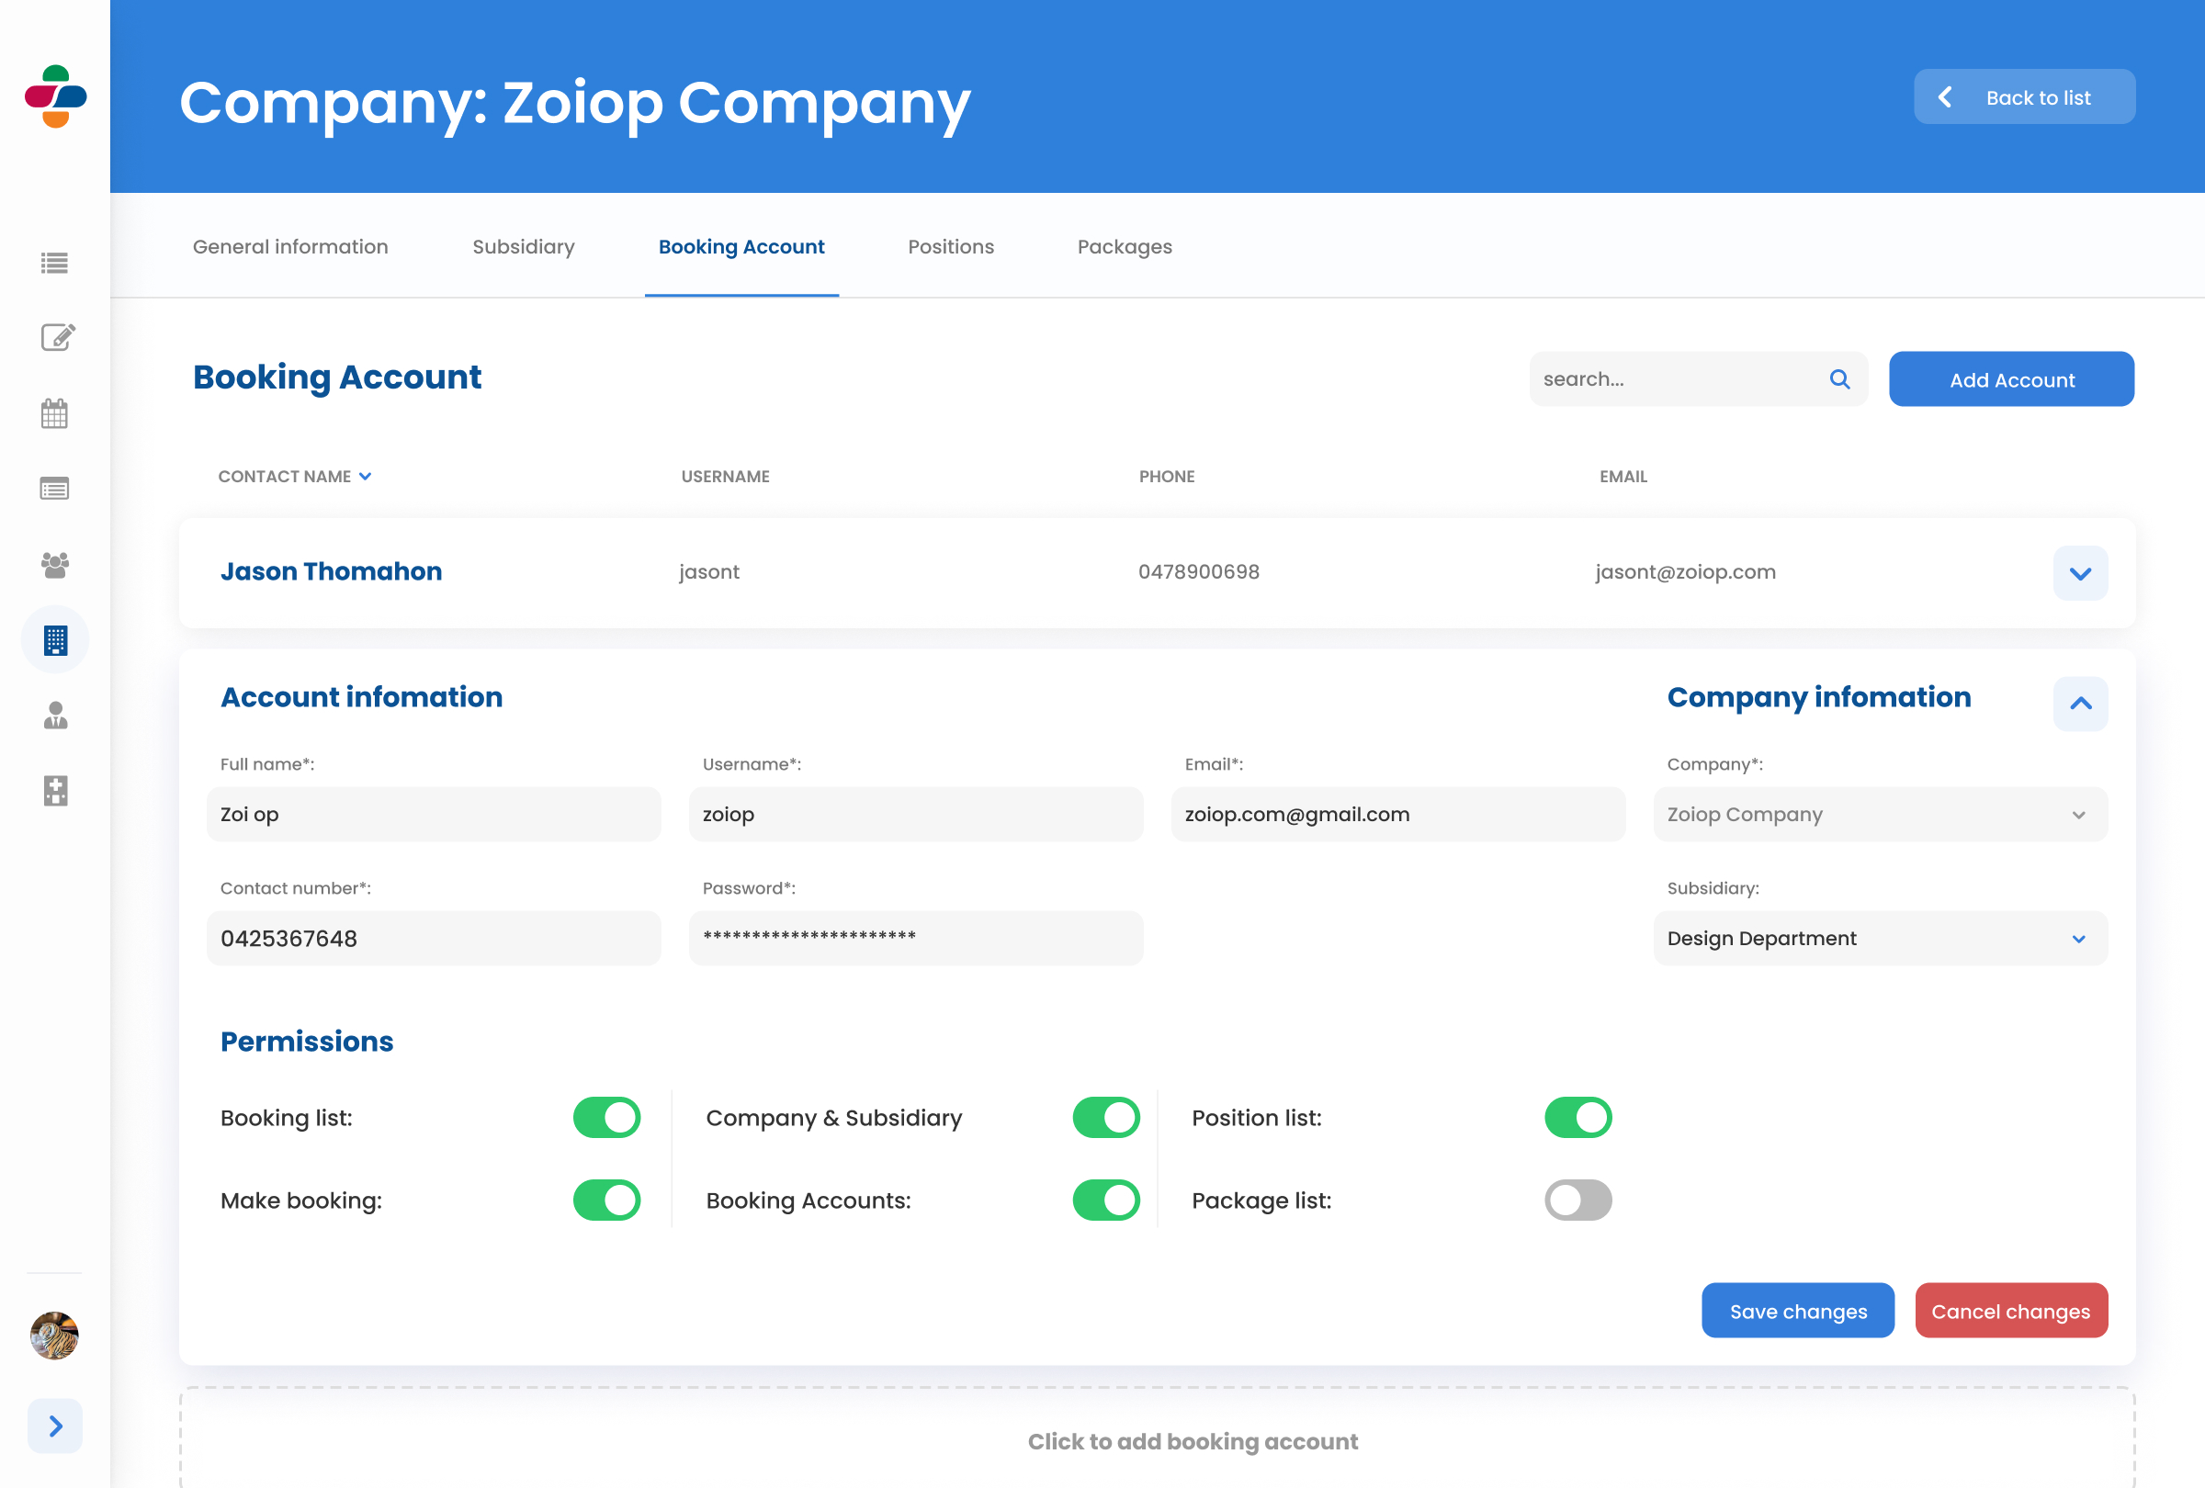Click the Full name input field
The width and height of the screenshot is (2205, 1488).
[x=434, y=814]
